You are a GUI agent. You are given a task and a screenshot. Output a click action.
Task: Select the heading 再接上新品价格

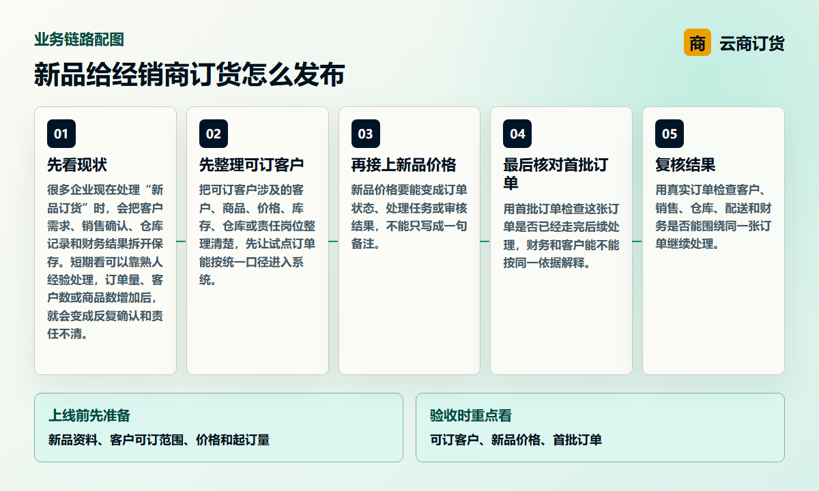click(404, 165)
